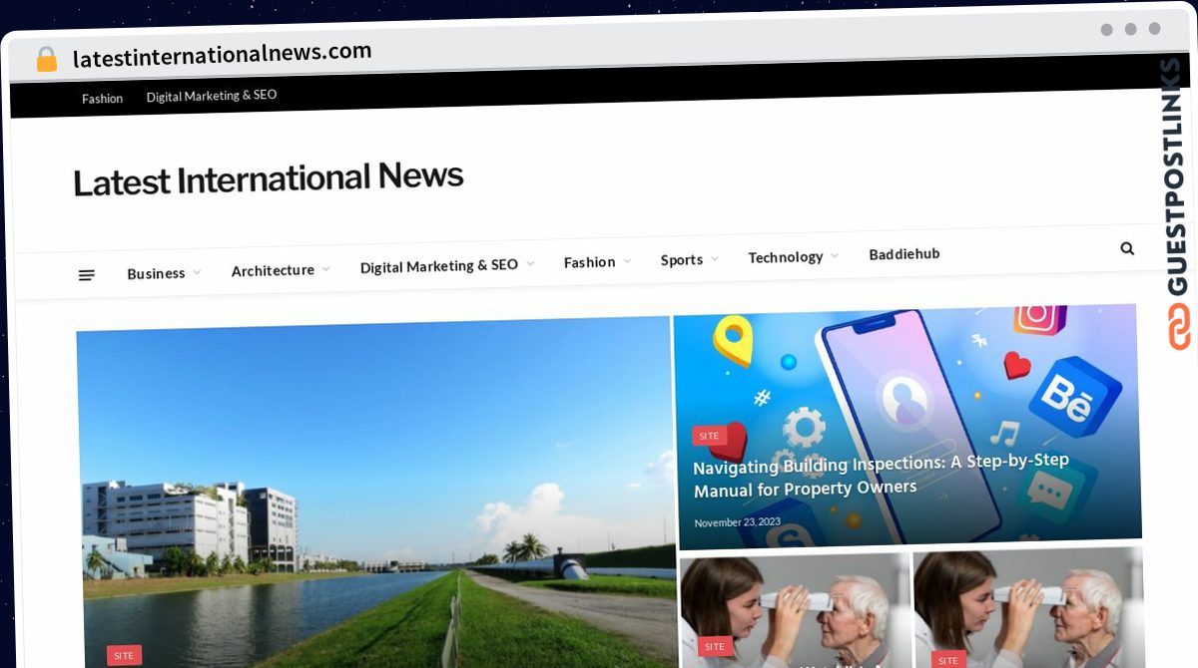Click the Latest International News logo
Viewport: 1198px width, 668px height.
[x=268, y=179]
